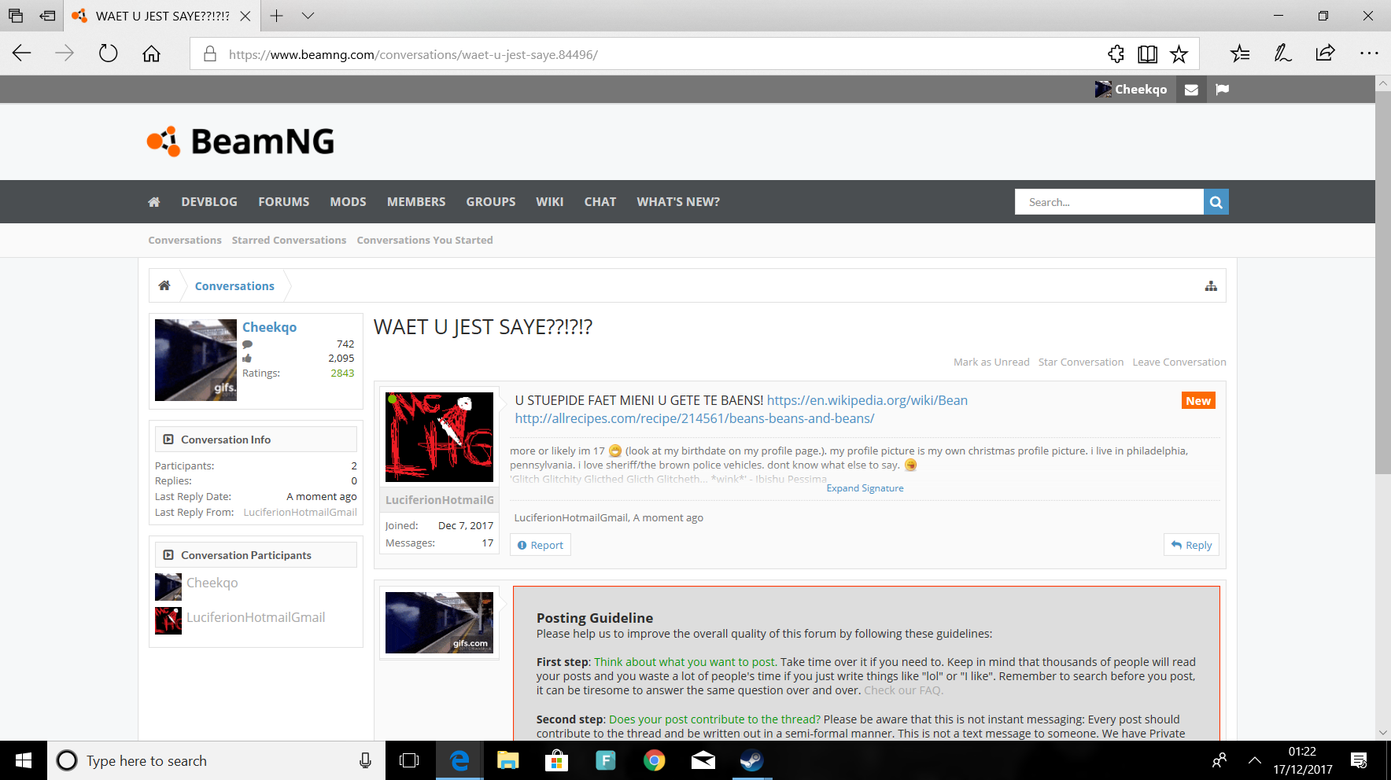Click the BeamNG logo
The width and height of the screenshot is (1391, 780).
pyautogui.click(x=241, y=142)
